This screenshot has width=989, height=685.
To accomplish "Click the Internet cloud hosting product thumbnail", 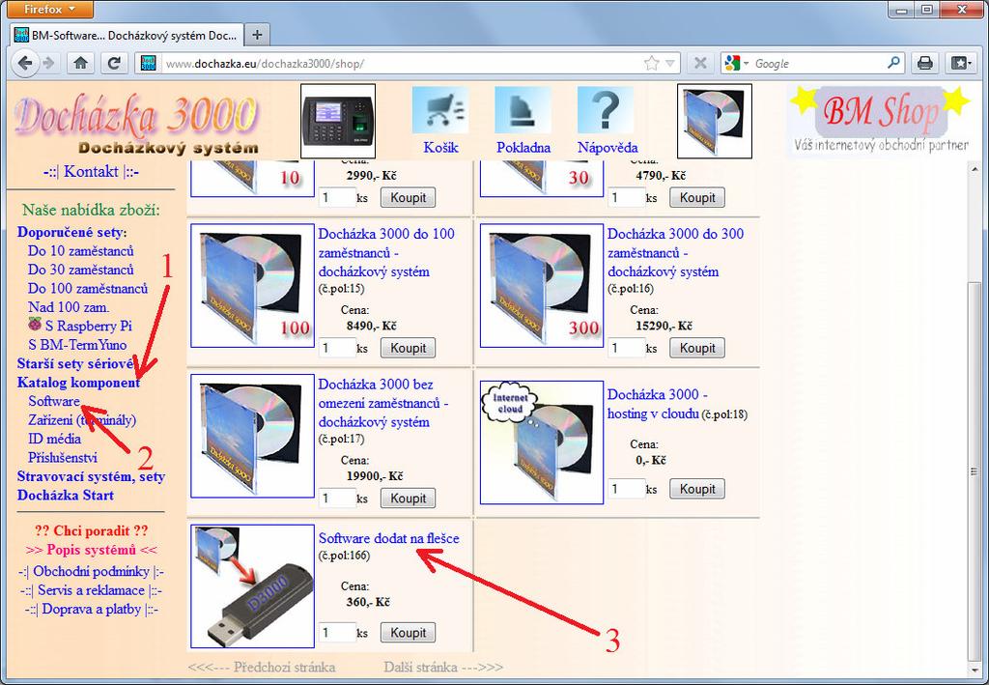I will 542,442.
